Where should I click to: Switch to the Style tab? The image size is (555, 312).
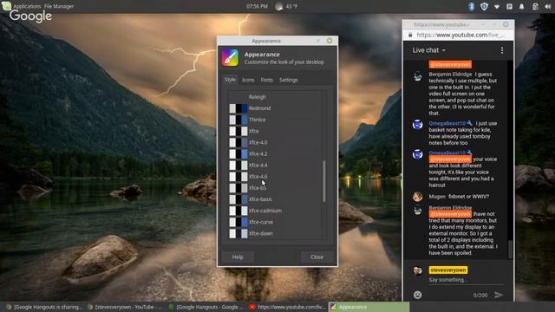coord(230,80)
